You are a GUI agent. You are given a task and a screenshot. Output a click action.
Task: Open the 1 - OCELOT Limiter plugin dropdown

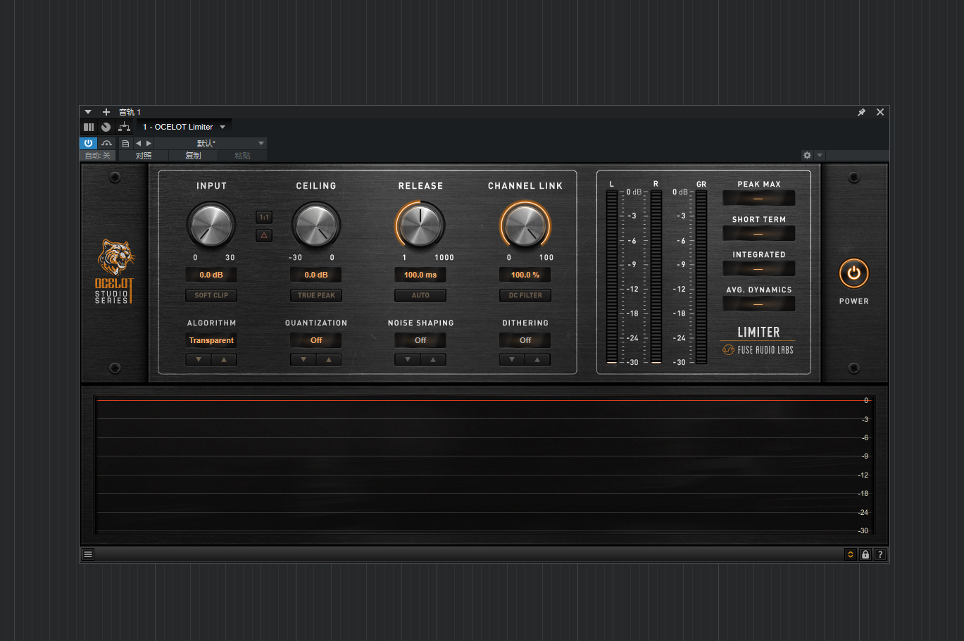coord(184,127)
